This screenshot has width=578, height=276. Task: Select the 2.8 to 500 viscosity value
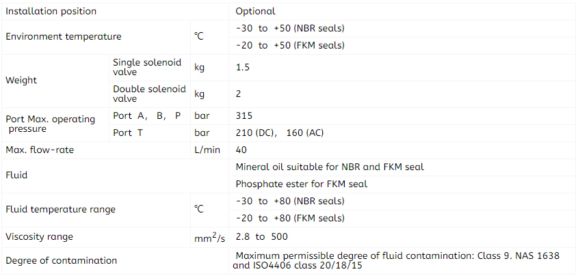262,237
